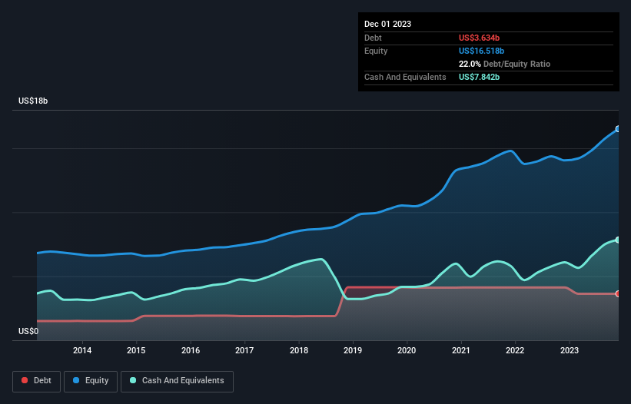The width and height of the screenshot is (631, 404).
Task: Click Cash And Equivalents label in tooltip
Action: click(x=405, y=77)
